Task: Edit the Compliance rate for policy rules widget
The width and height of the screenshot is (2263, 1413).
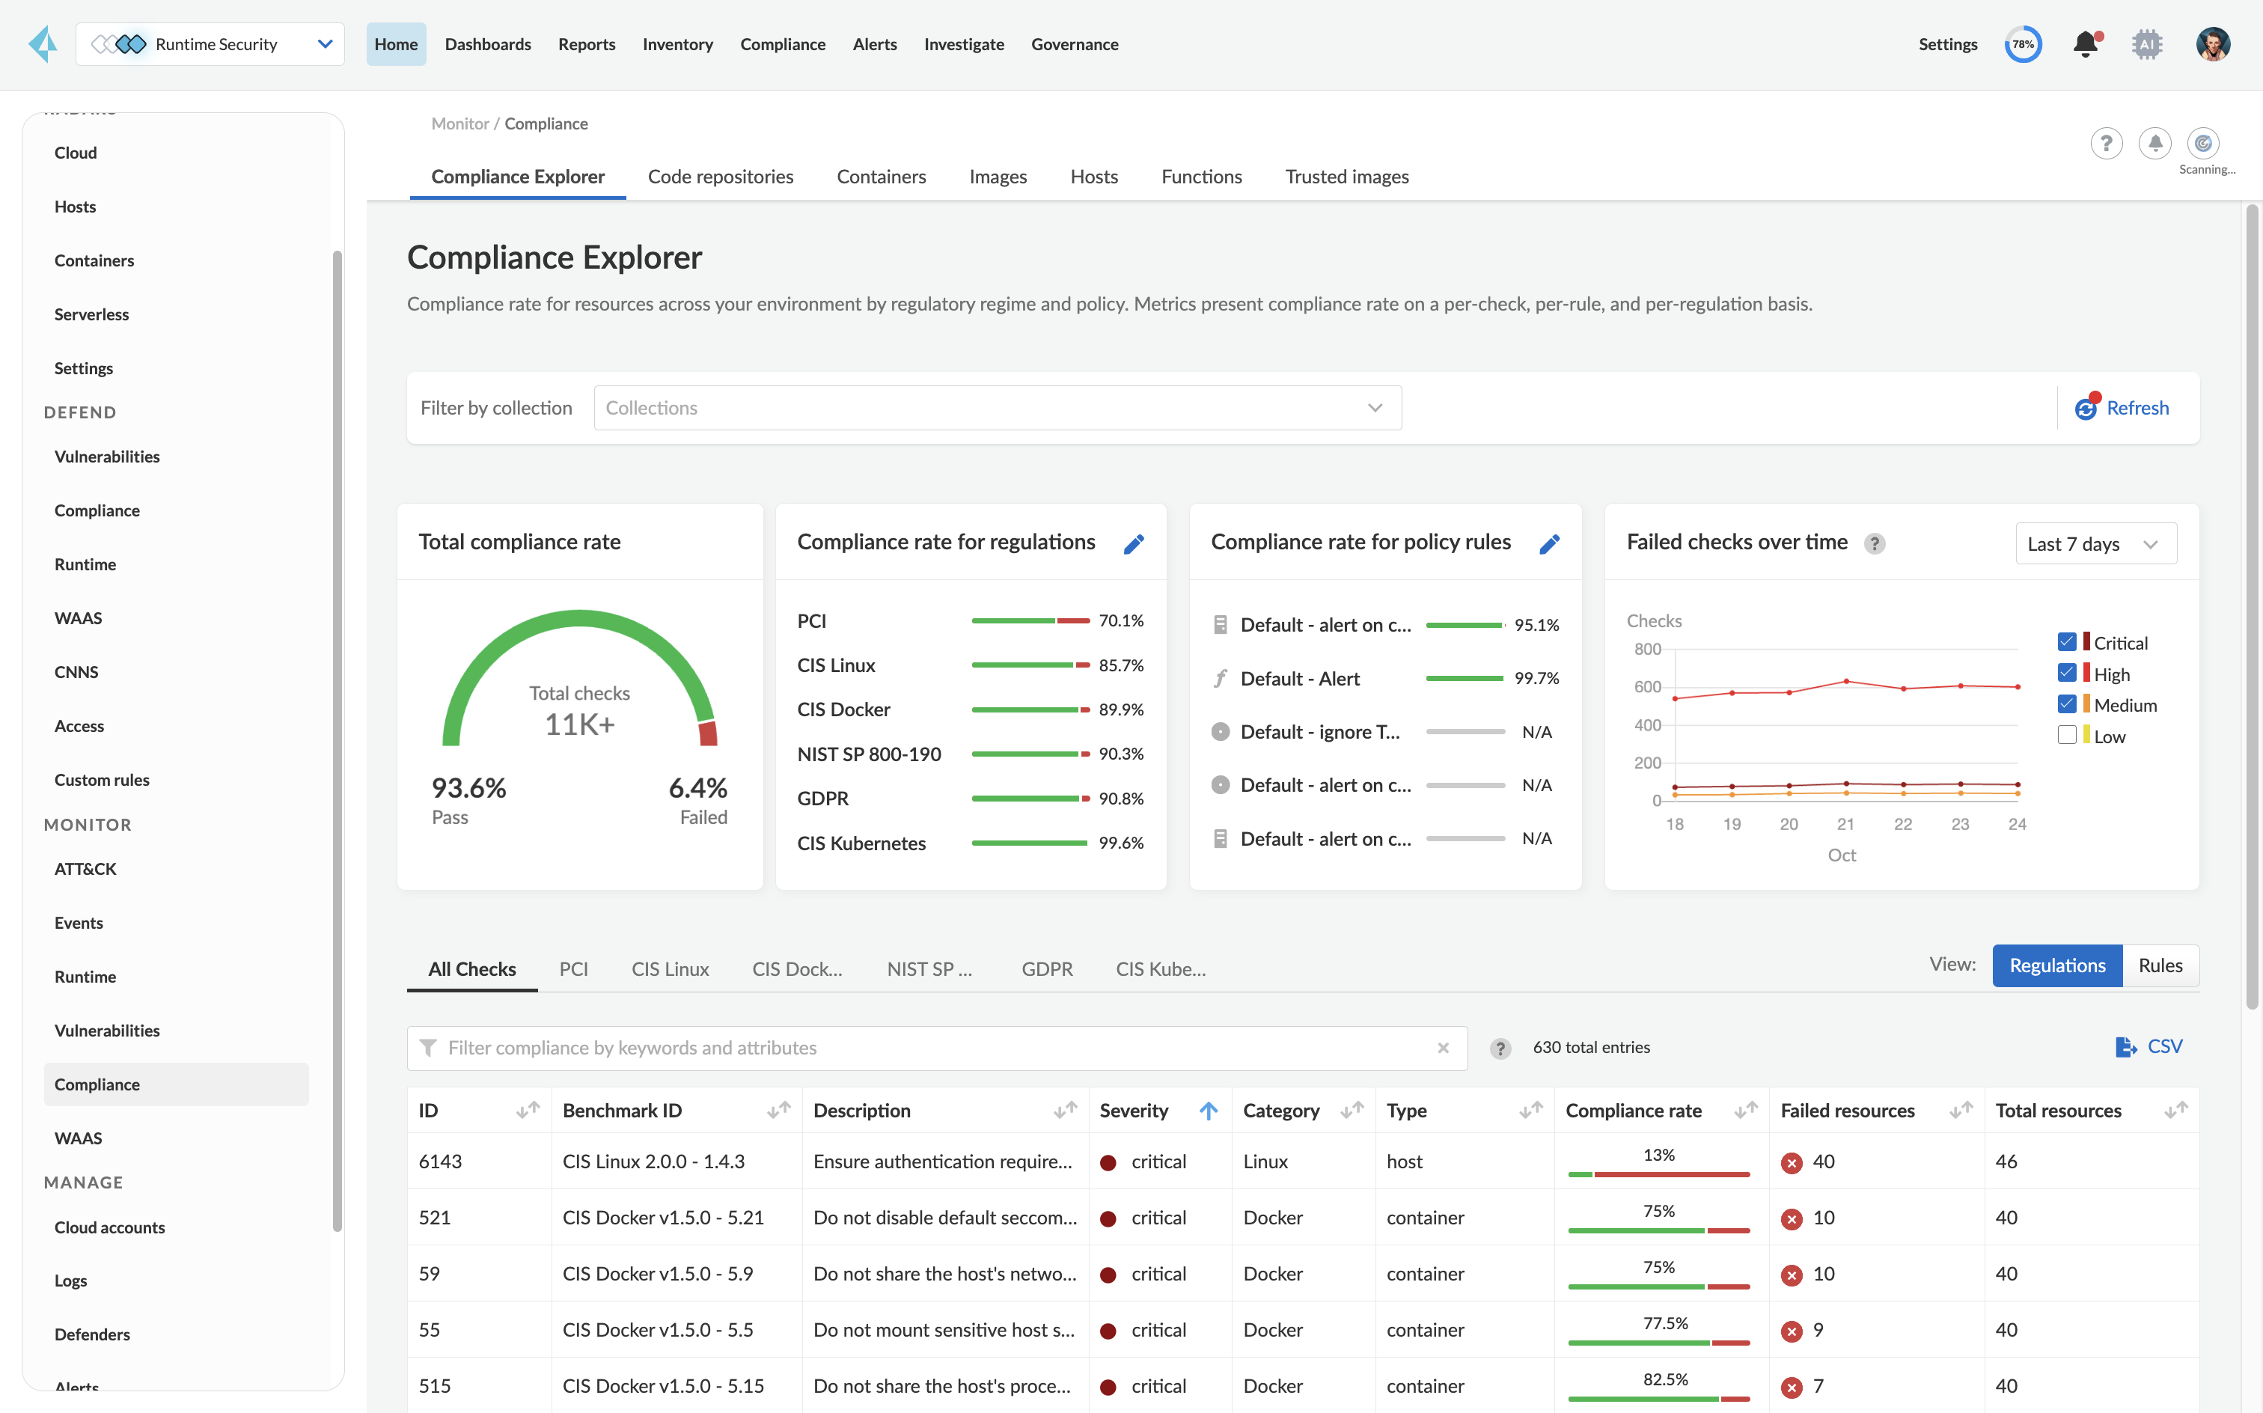Action: pyautogui.click(x=1548, y=544)
